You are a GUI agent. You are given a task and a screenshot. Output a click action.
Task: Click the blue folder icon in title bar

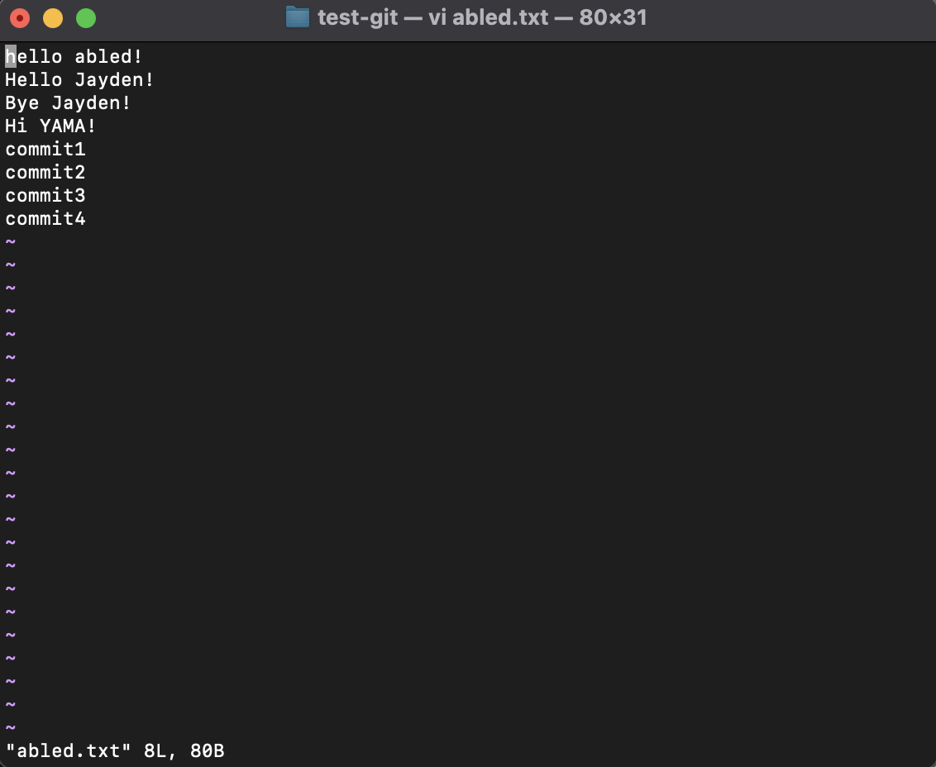298,17
